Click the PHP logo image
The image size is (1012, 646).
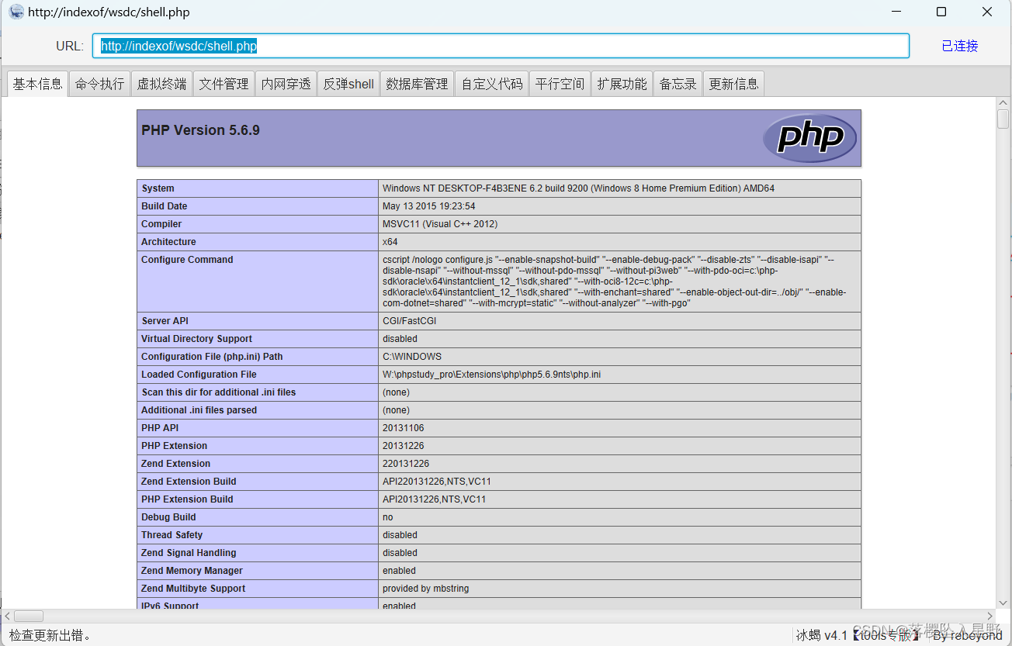tap(809, 138)
